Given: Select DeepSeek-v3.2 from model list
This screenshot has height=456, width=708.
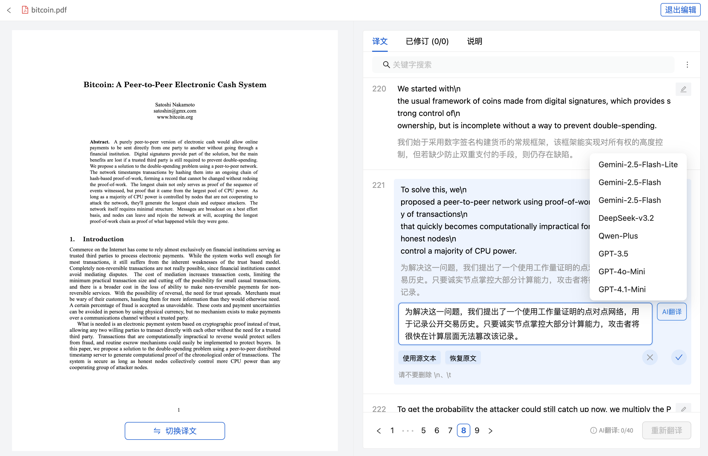Looking at the screenshot, I should point(626,218).
